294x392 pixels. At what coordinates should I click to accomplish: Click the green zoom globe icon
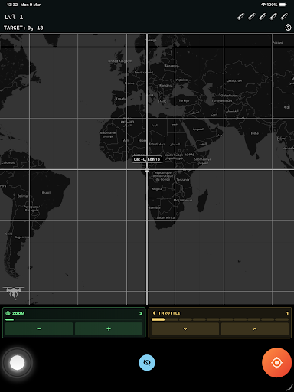pyautogui.click(x=8, y=313)
